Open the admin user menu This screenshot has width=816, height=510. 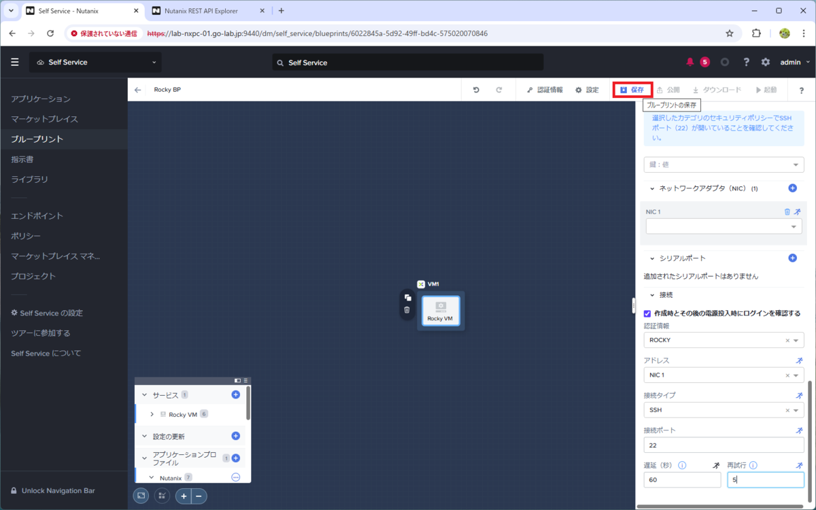pyautogui.click(x=795, y=62)
